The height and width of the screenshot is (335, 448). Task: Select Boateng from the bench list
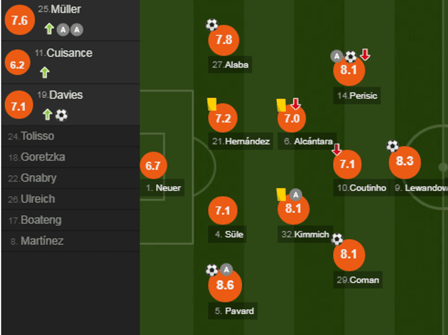40,220
